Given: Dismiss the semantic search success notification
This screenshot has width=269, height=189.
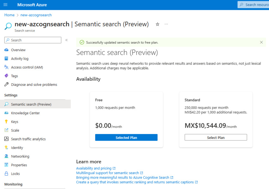Looking at the screenshot, I should tap(261, 42).
